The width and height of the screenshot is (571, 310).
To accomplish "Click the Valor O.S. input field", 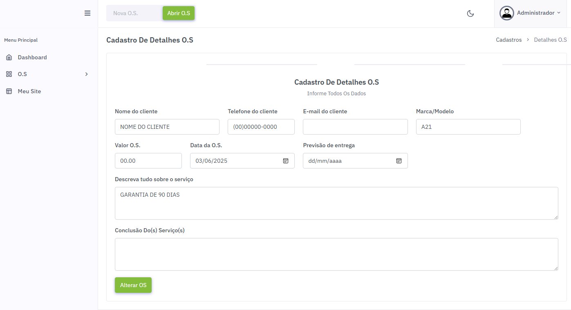I will 148,161.
